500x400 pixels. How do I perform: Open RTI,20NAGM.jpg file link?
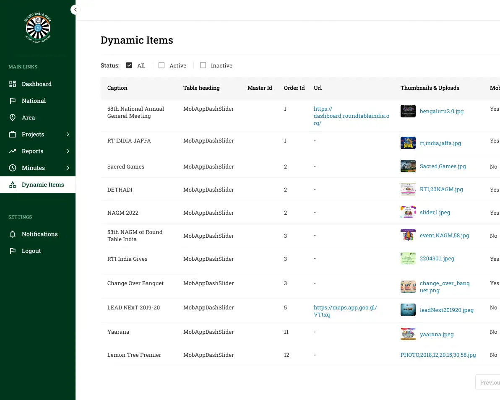coord(441,190)
